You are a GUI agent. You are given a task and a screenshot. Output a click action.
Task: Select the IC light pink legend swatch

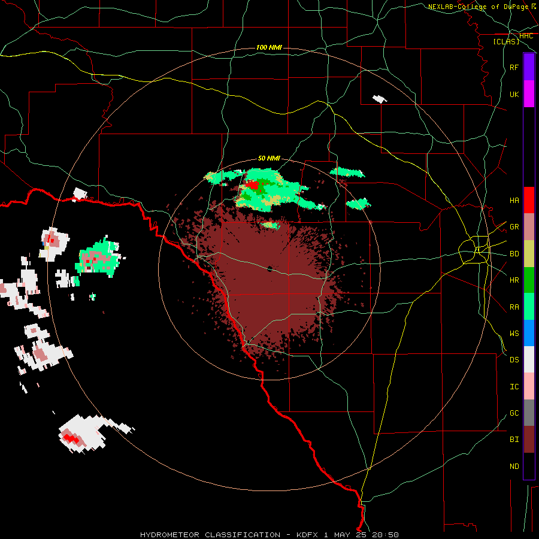tap(529, 386)
